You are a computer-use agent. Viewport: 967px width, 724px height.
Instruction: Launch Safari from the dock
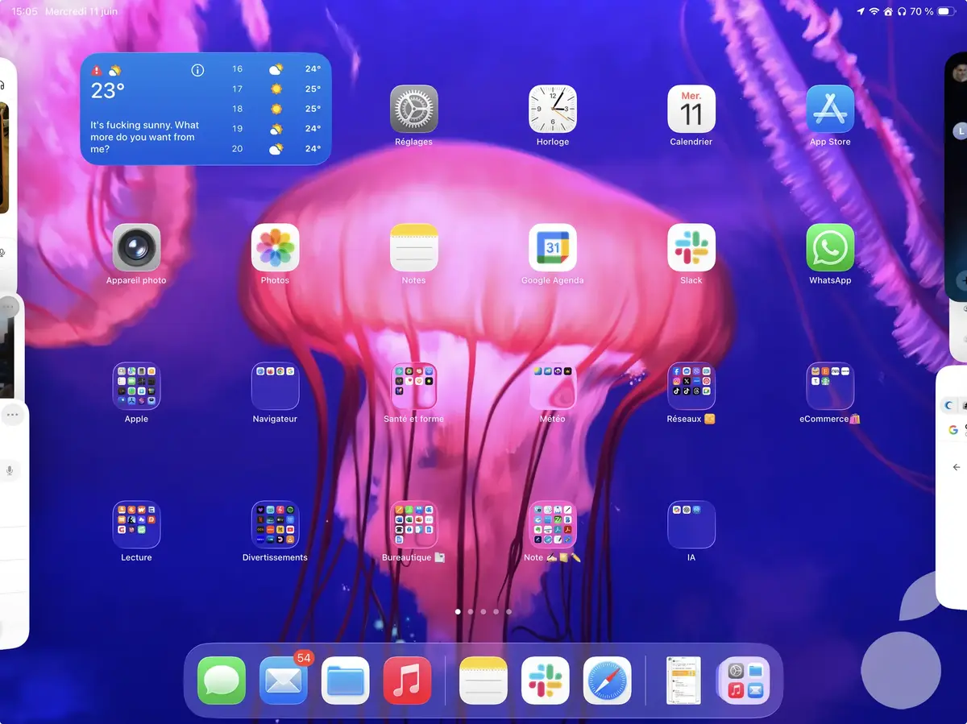(607, 681)
